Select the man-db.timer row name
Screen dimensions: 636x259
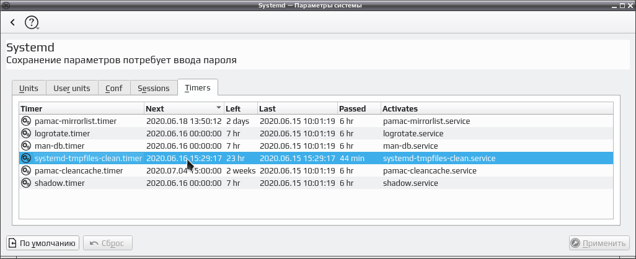click(60, 146)
